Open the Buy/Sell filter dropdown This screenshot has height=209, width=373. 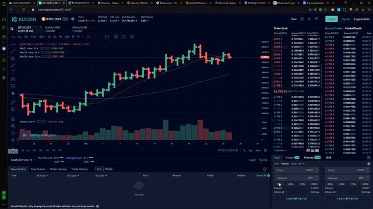point(101,175)
